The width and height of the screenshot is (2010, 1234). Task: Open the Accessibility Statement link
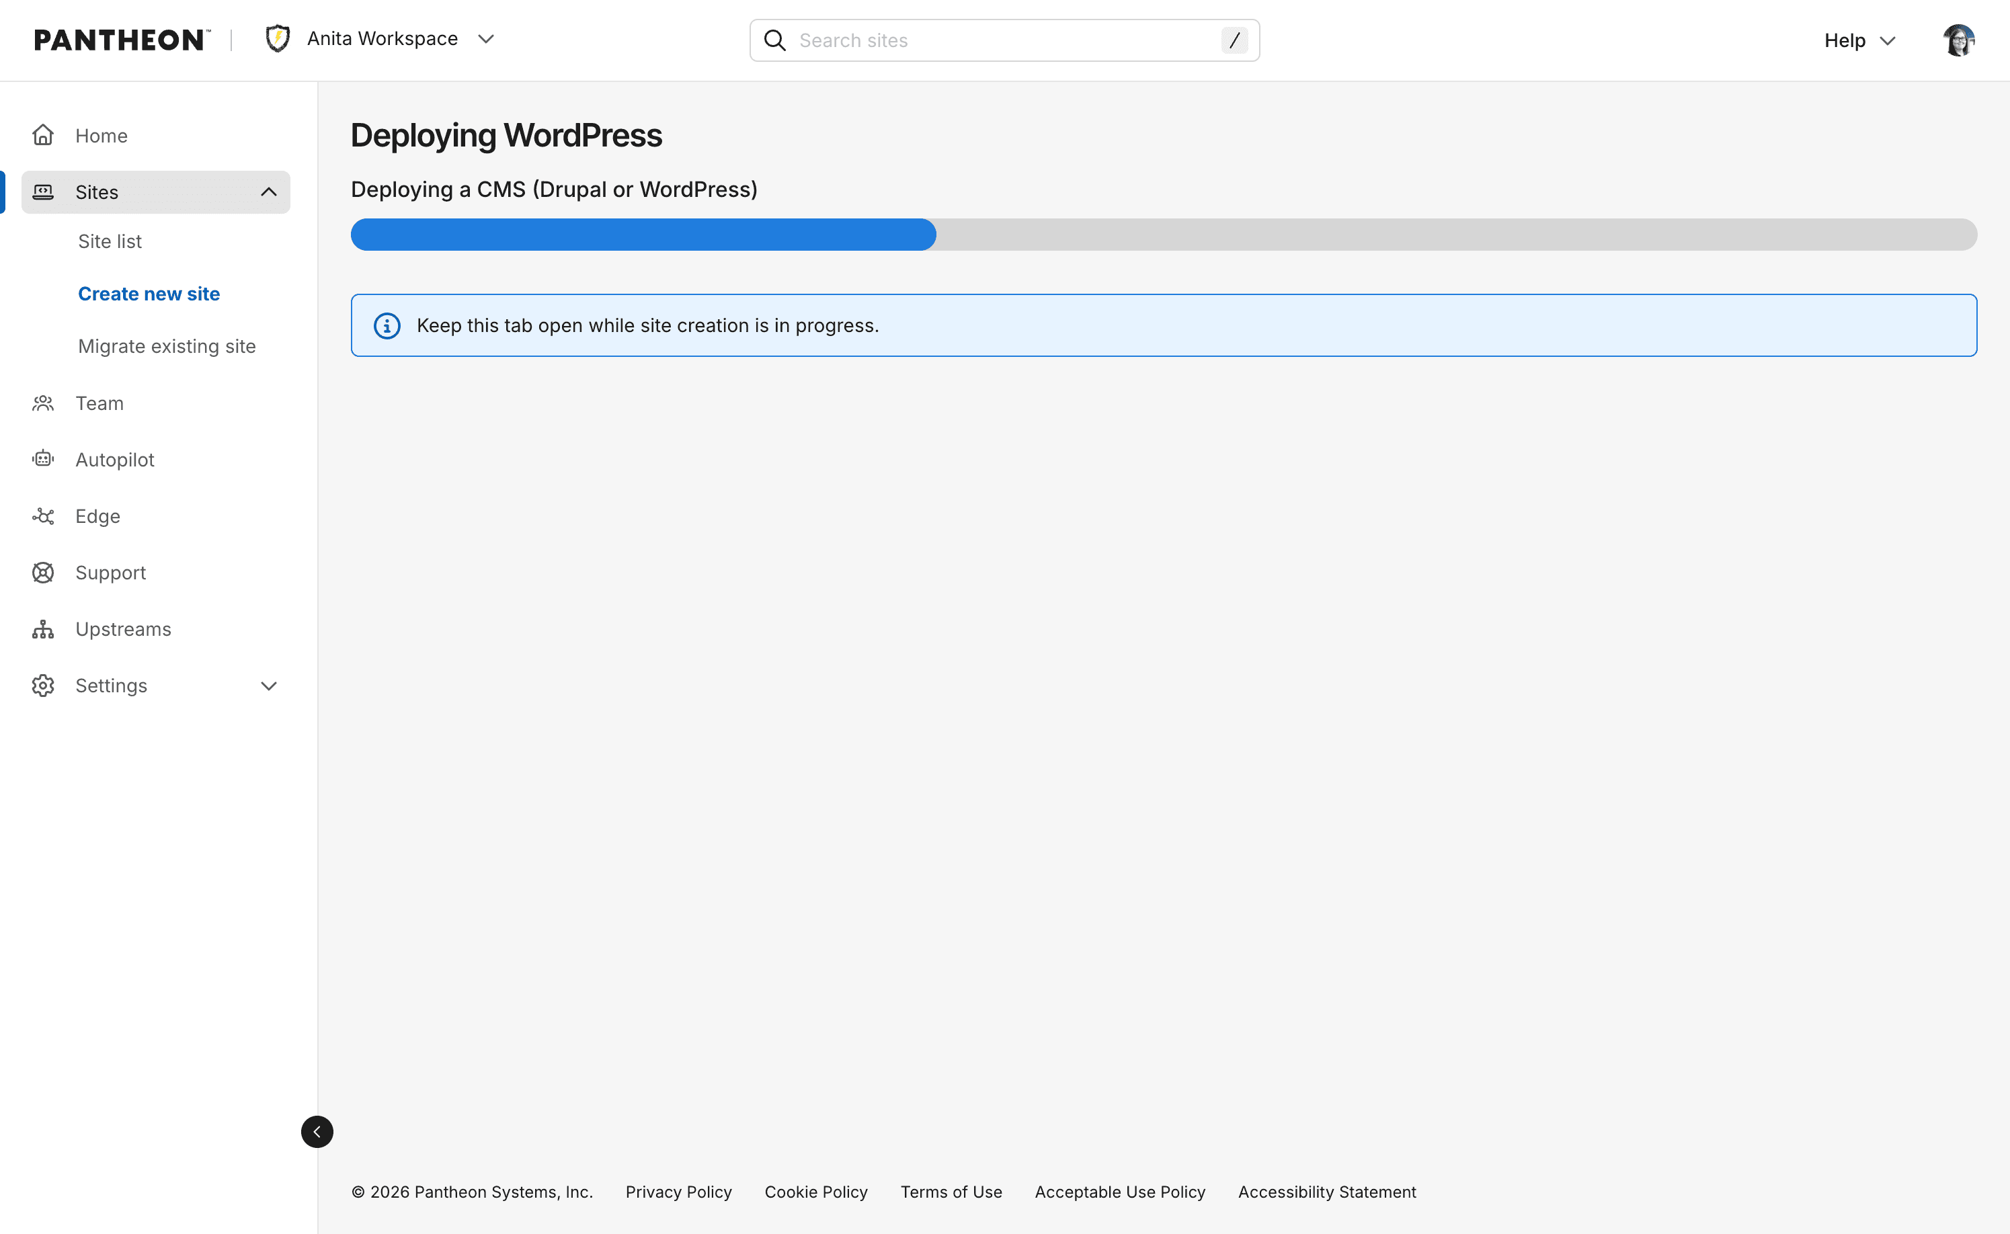click(1327, 1192)
